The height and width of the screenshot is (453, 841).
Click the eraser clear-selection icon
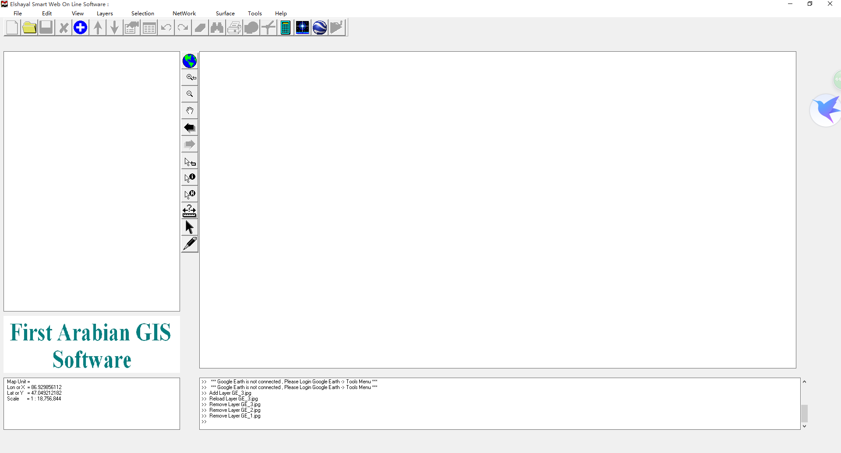point(200,28)
